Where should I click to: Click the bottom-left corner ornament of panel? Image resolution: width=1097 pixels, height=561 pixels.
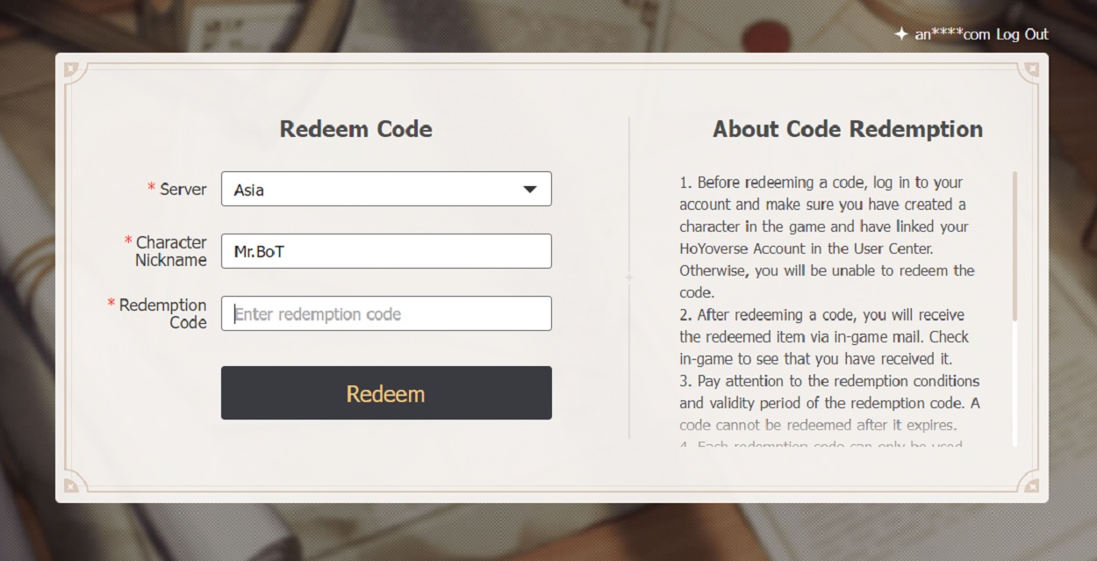(x=71, y=486)
